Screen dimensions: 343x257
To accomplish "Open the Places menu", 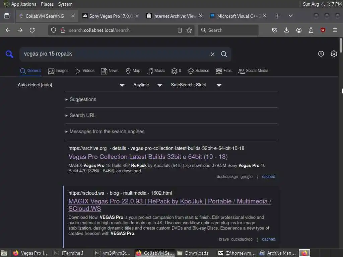I will pos(47,4).
